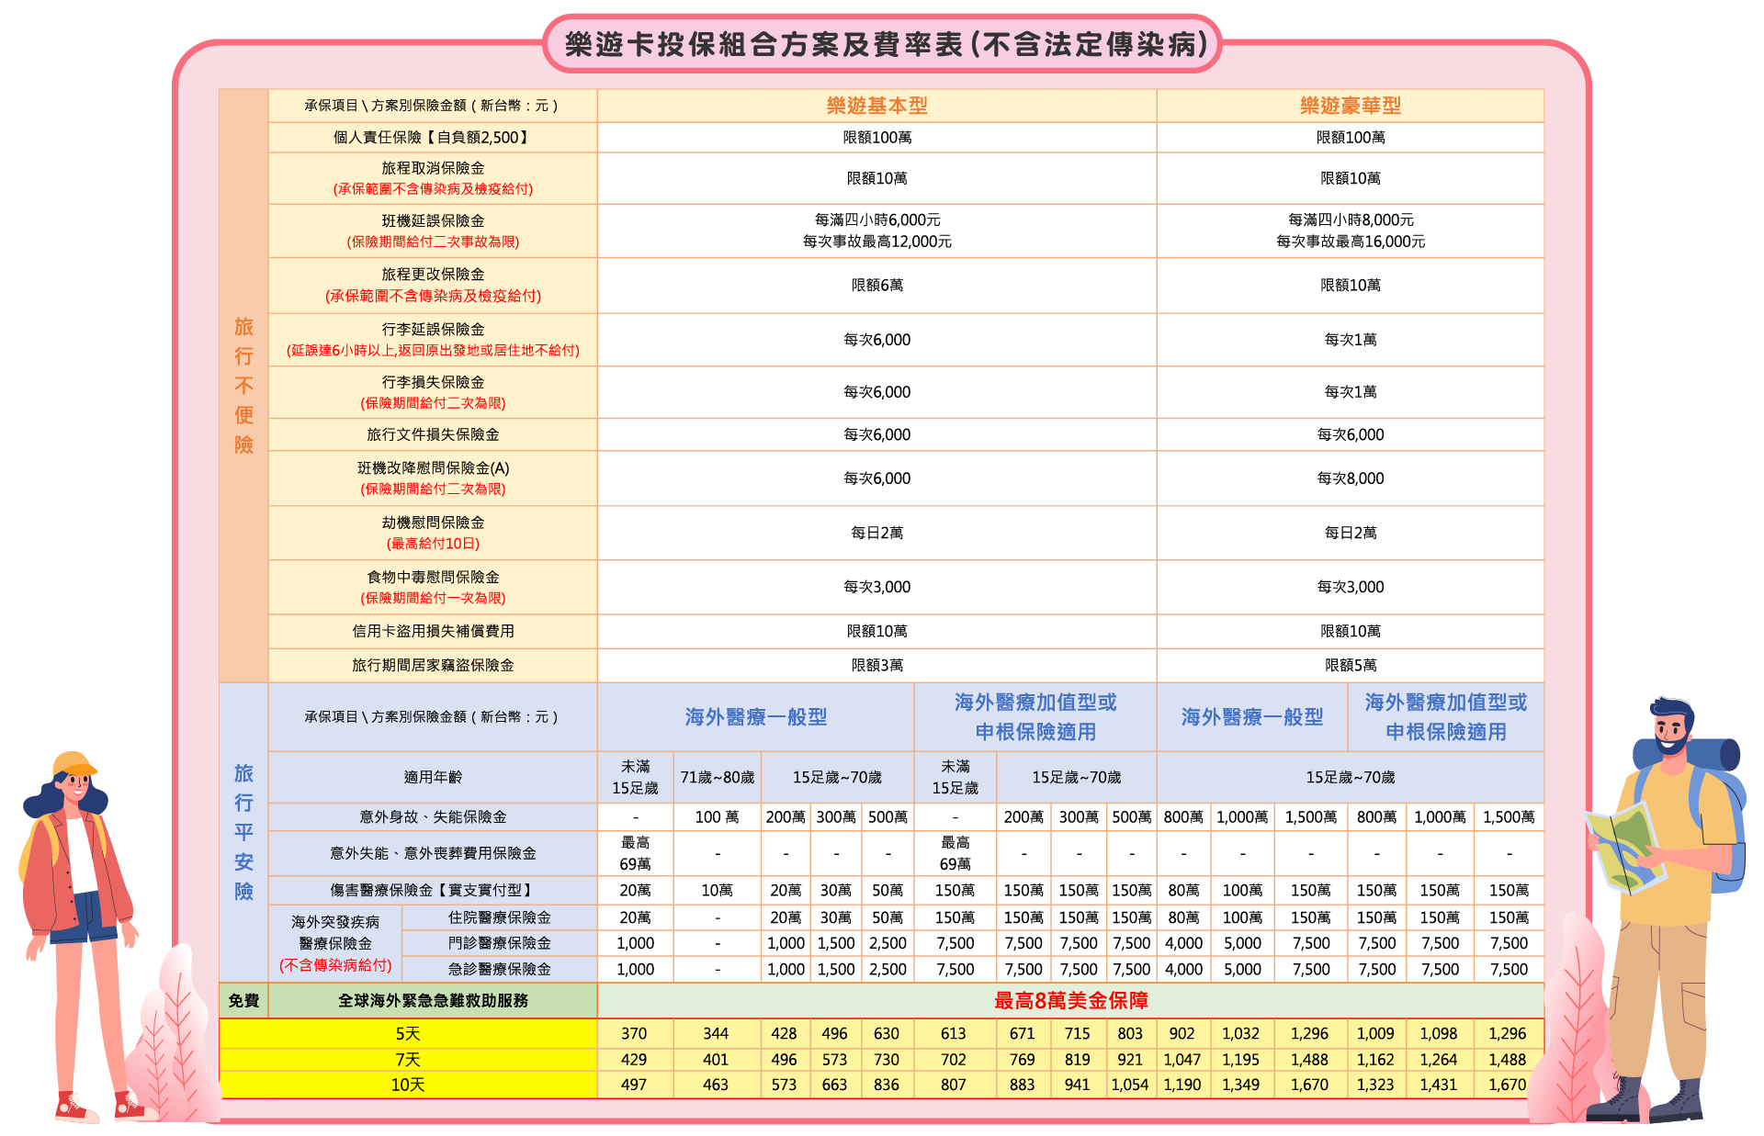
Task: Click the 旅行期間居家竊盜保險金 row label
Action: (x=433, y=665)
